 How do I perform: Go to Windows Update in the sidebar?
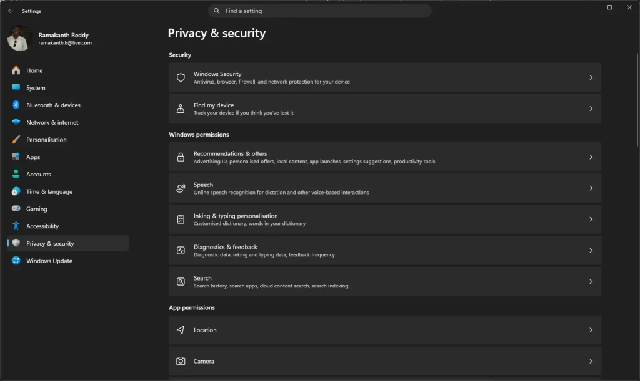49,261
